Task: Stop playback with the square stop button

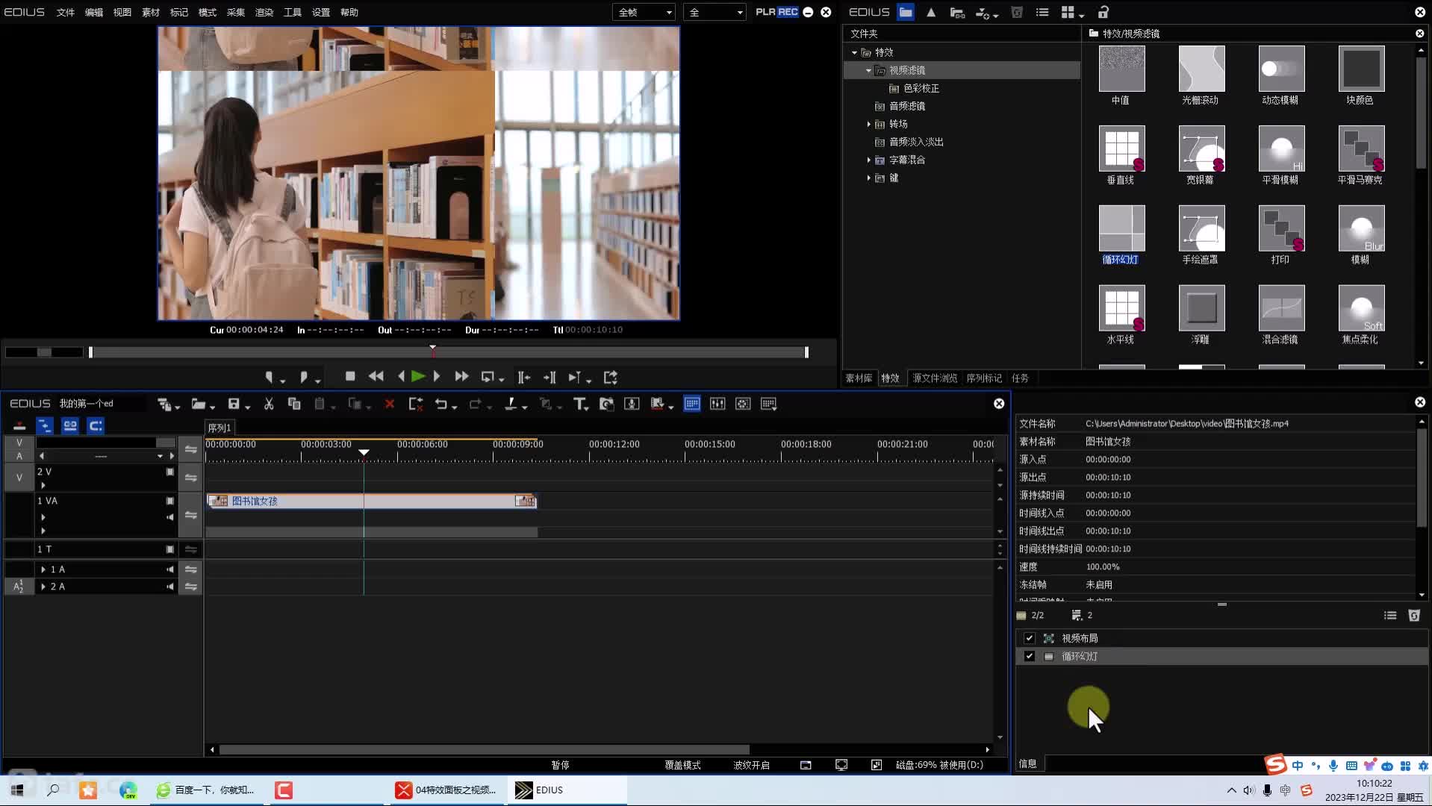Action: (350, 376)
